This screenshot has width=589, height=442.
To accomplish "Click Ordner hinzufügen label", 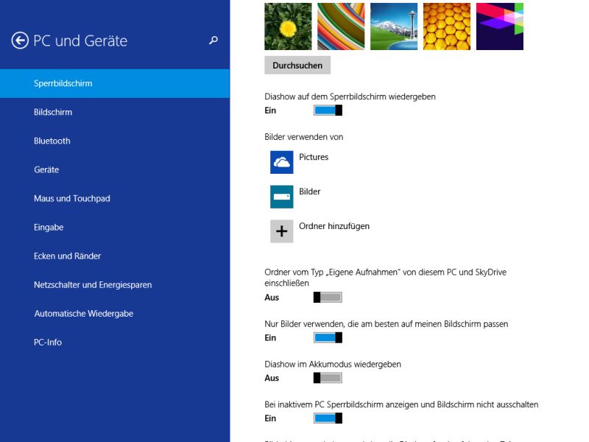I will 334,226.
